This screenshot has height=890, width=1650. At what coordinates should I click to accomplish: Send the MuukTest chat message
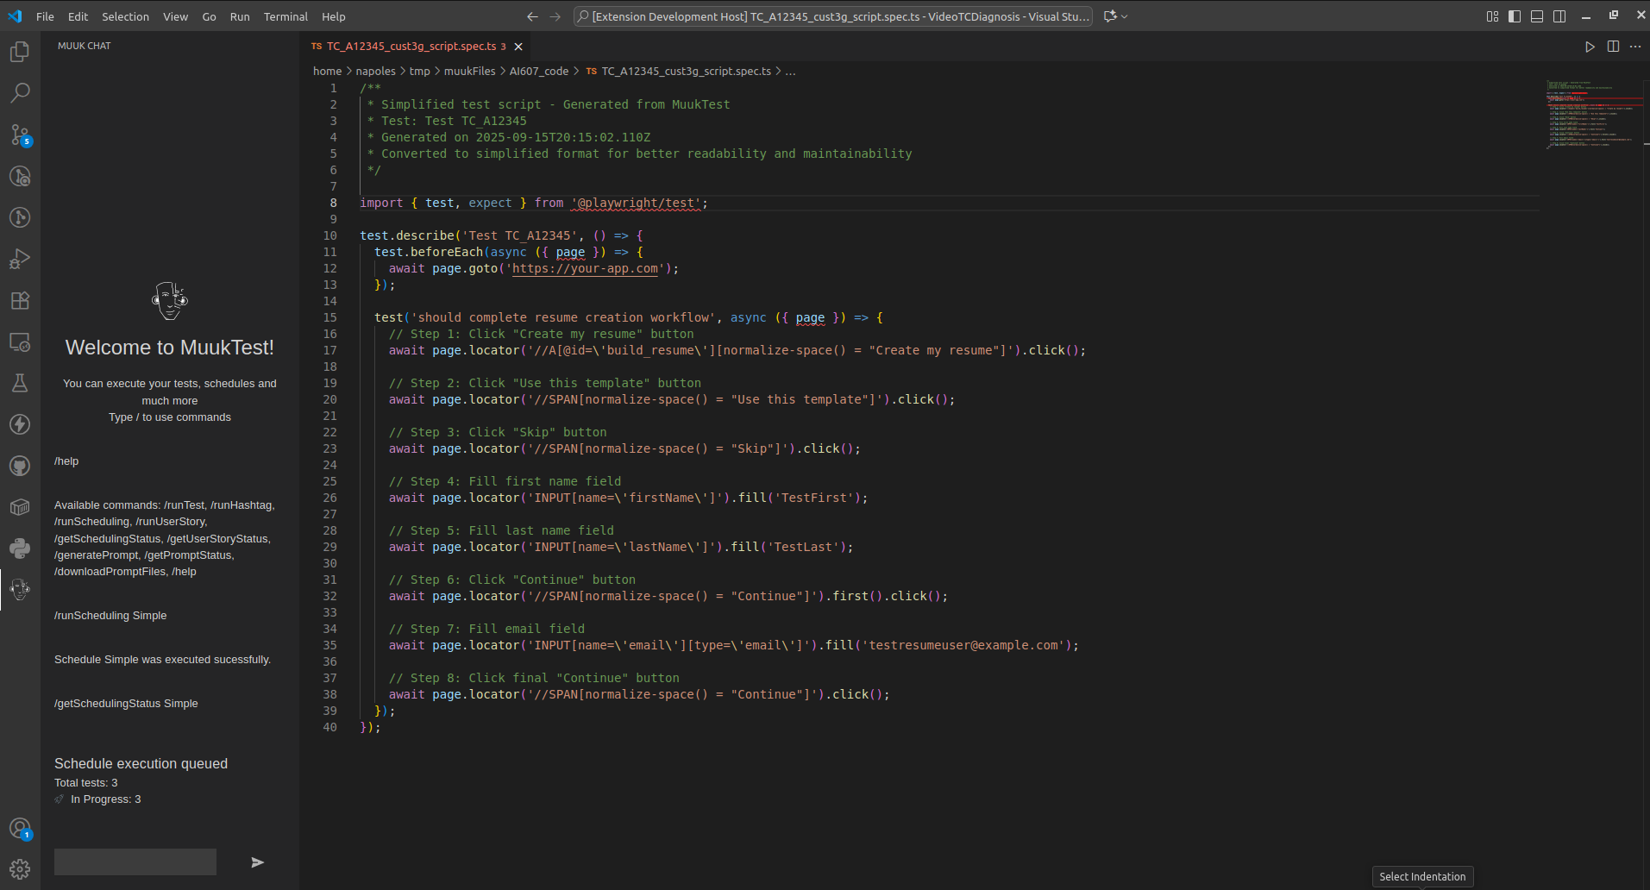coord(257,862)
